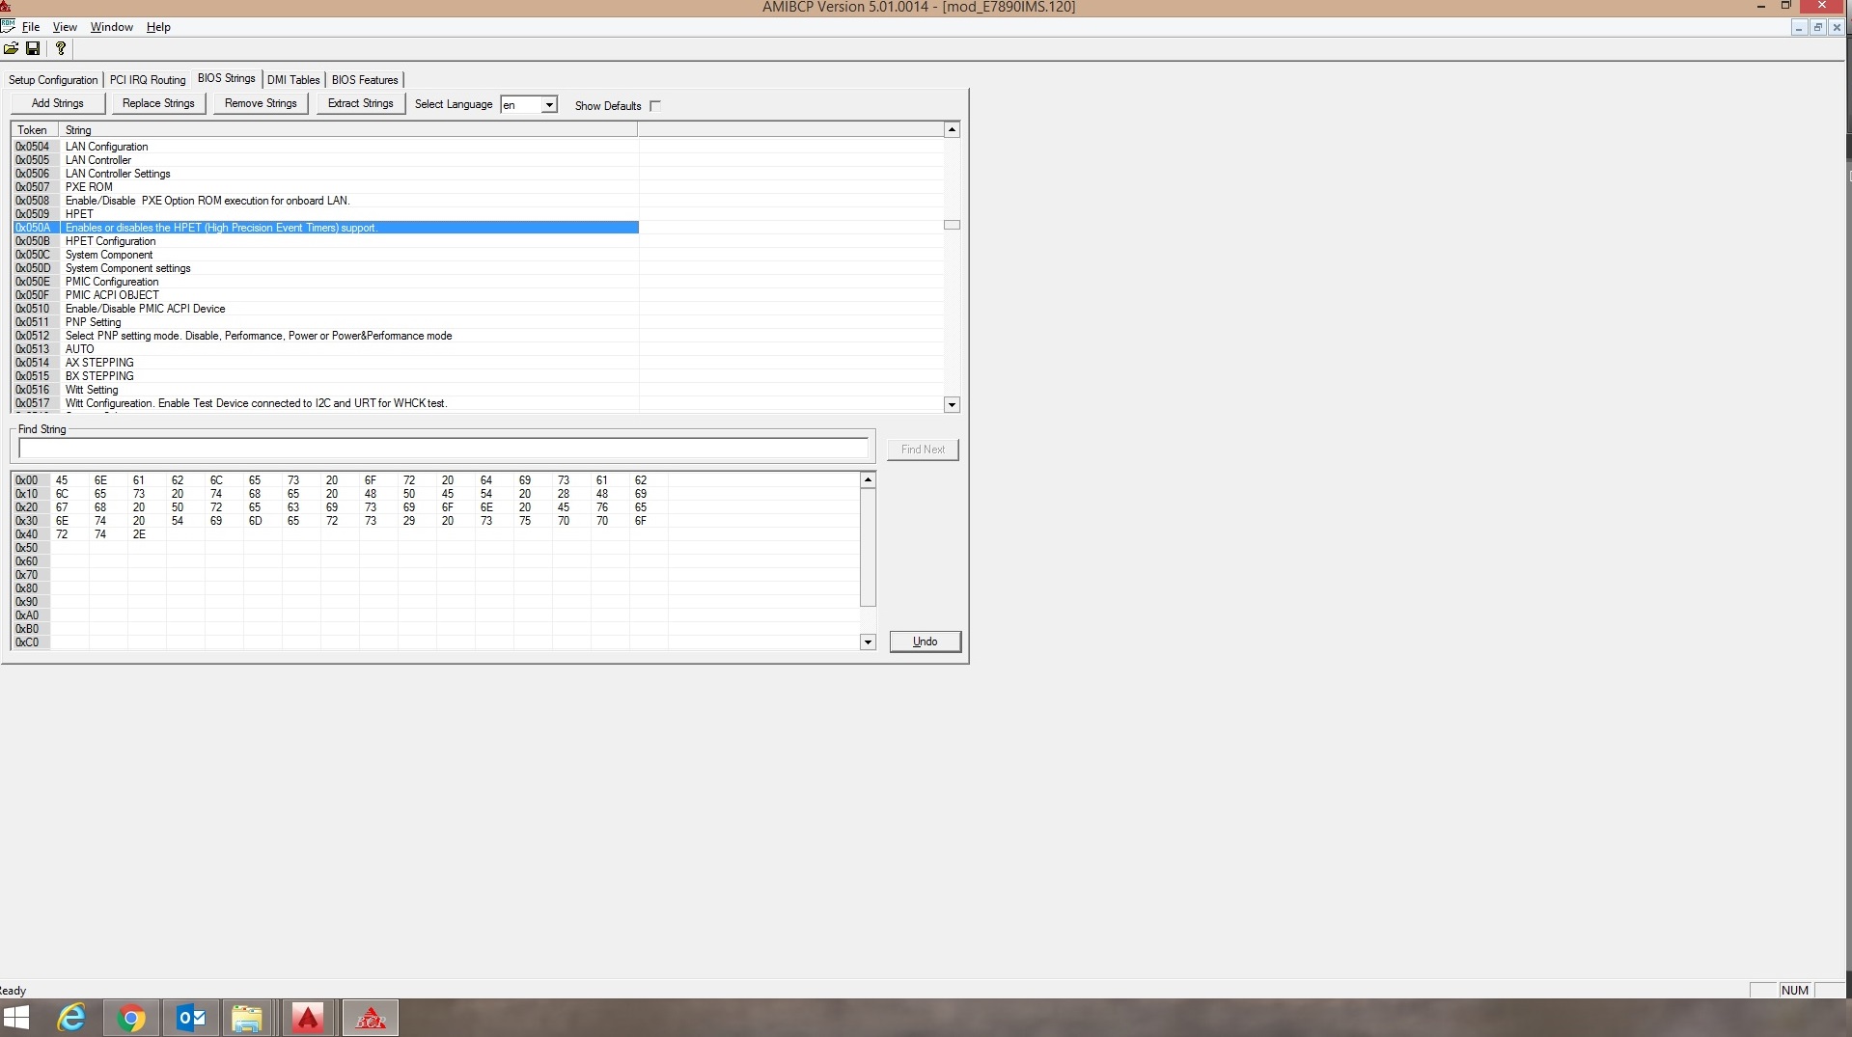Open the Window menu
This screenshot has height=1037, width=1852.
[x=112, y=27]
